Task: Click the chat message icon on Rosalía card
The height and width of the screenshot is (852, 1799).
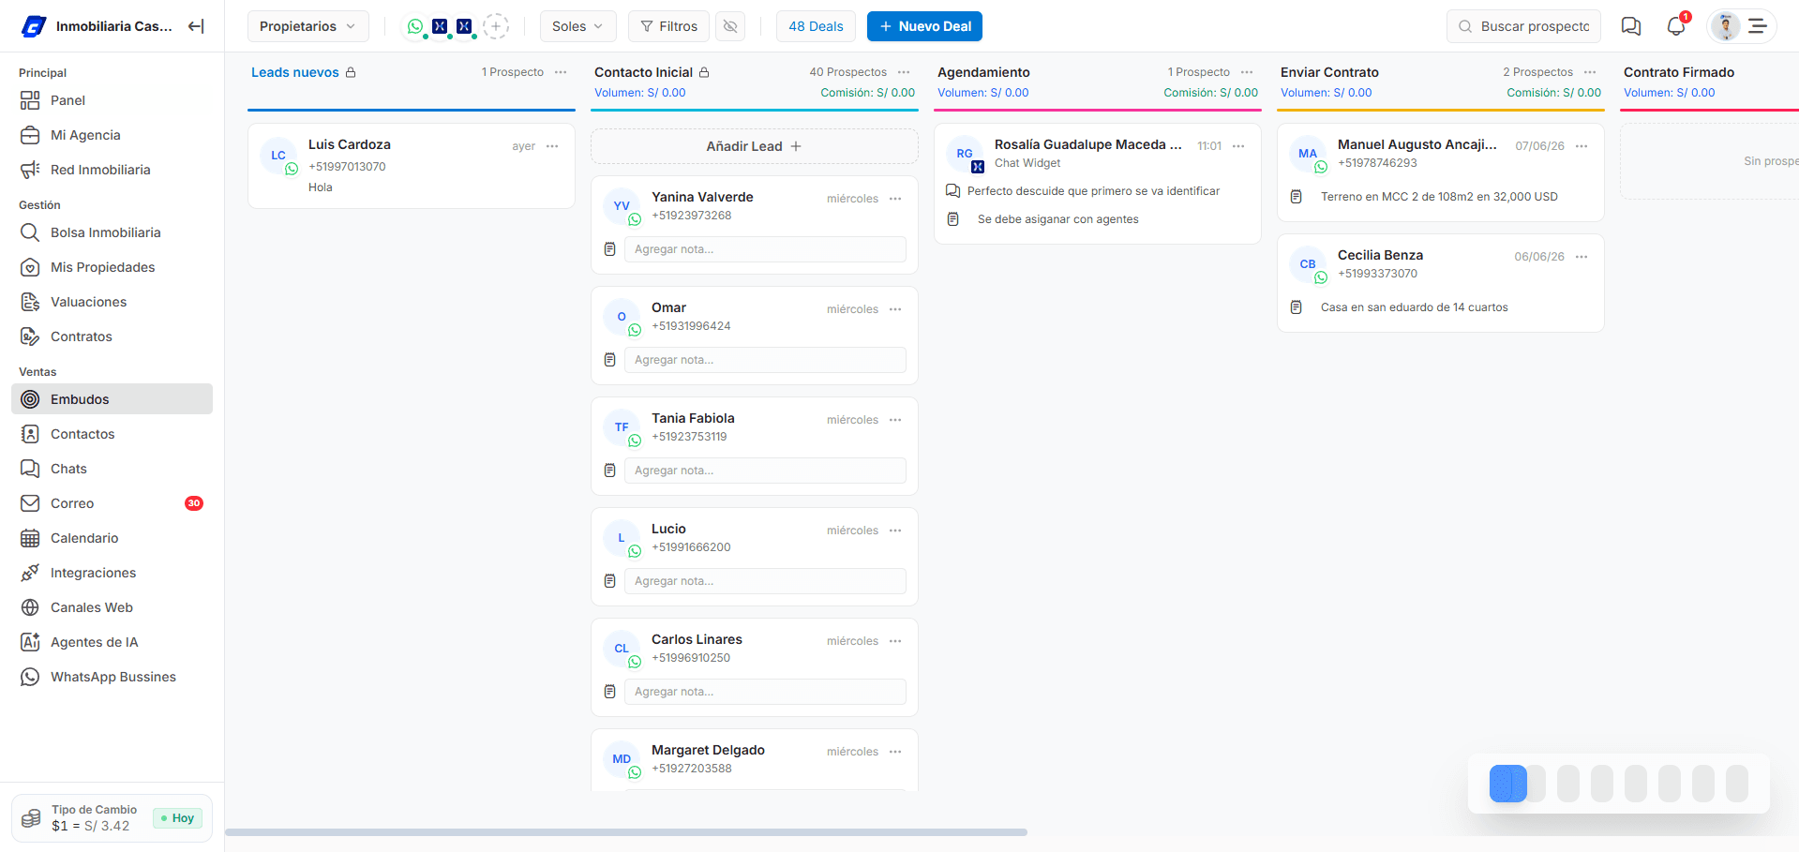Action: [952, 191]
